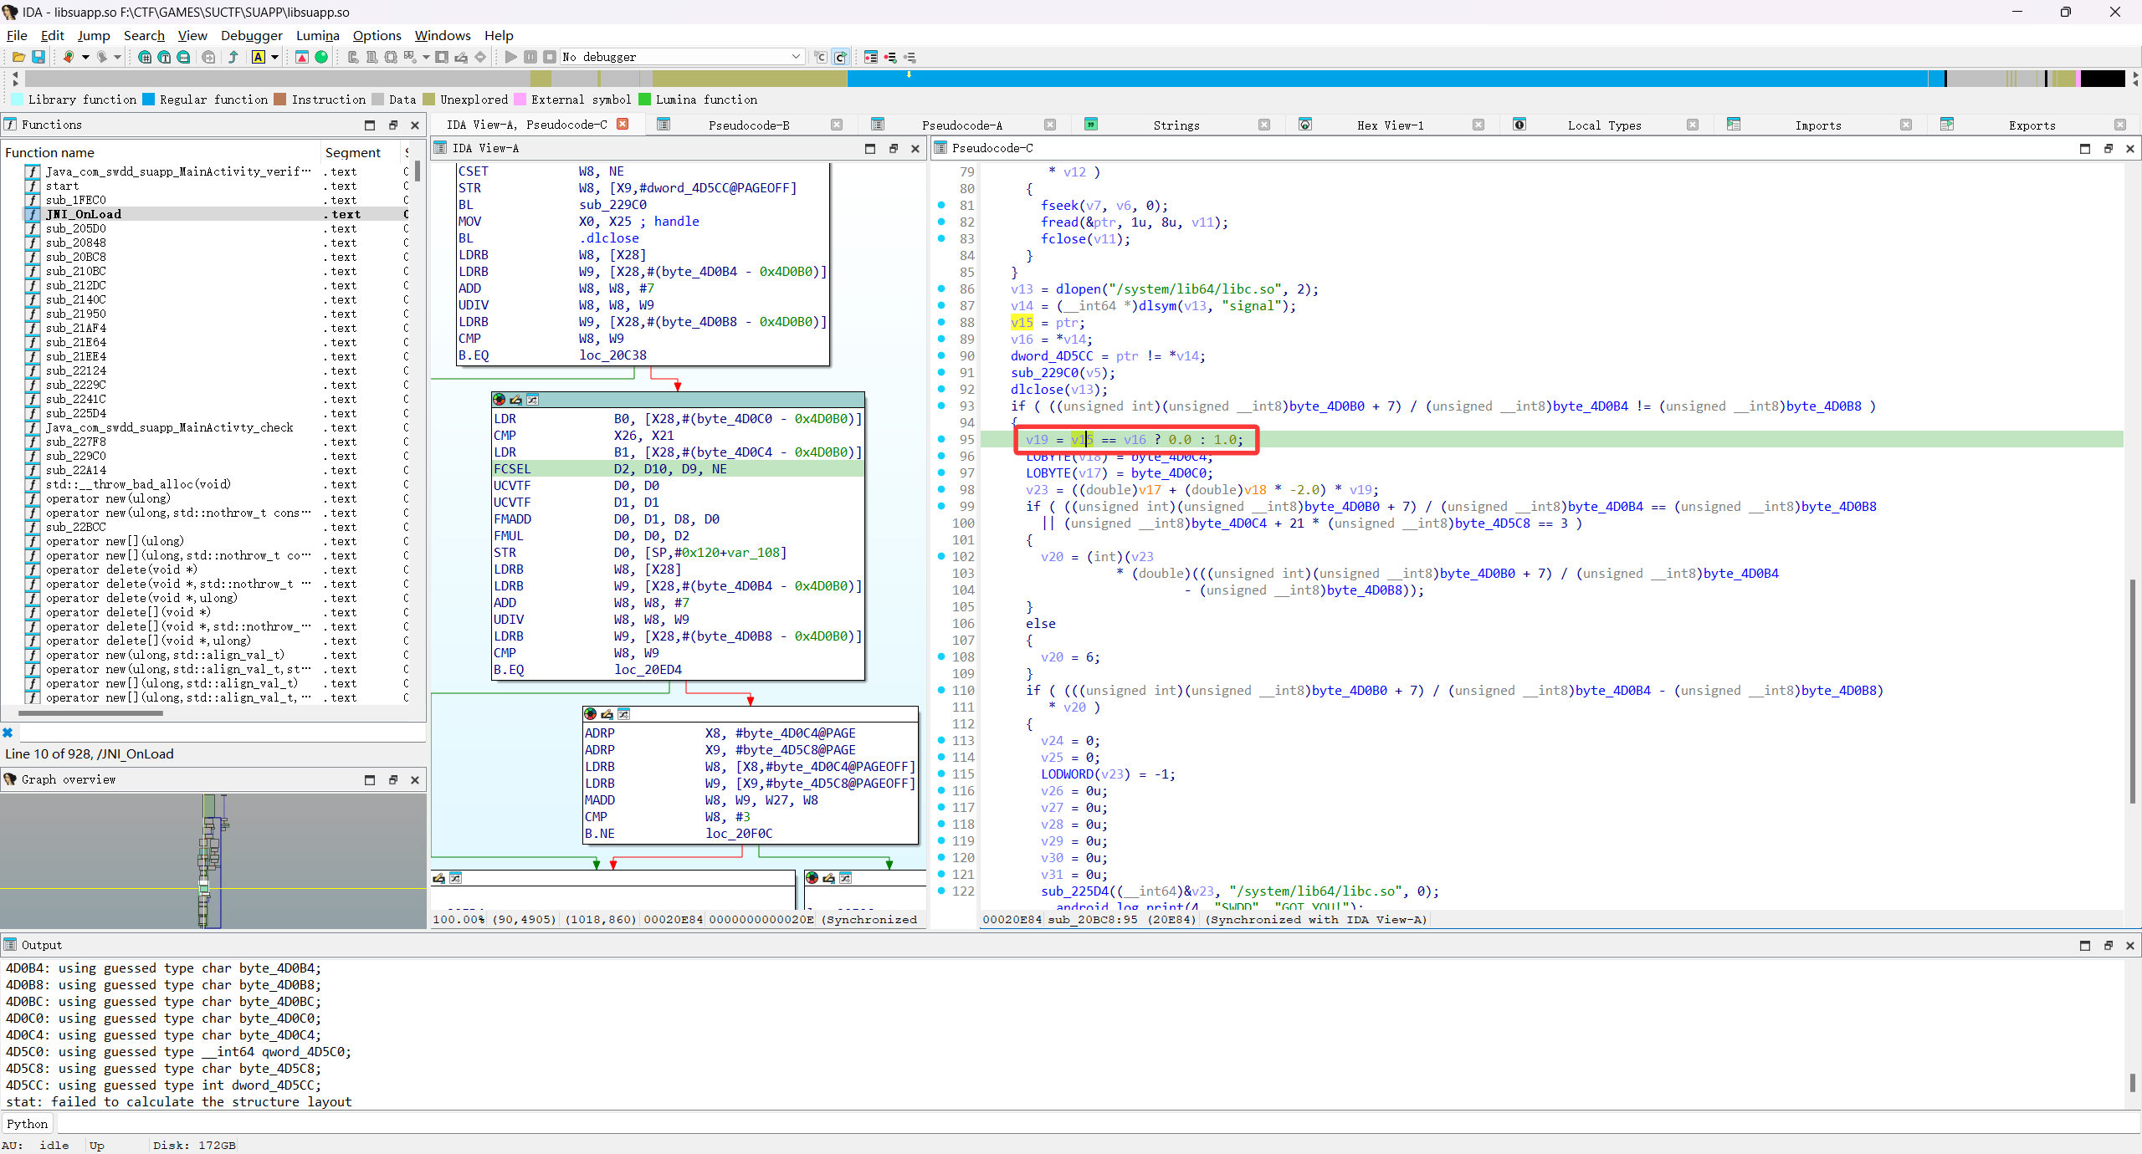Viewport: 2142px width, 1154px height.
Task: Click the clear filter X icon below Functions list
Action: click(8, 733)
